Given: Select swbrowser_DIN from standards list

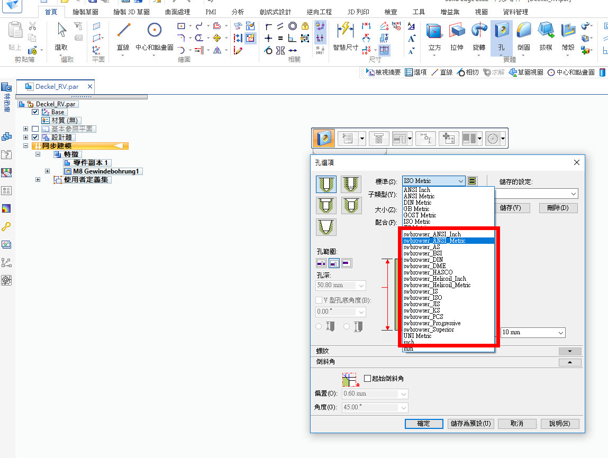Looking at the screenshot, I should point(449,260).
